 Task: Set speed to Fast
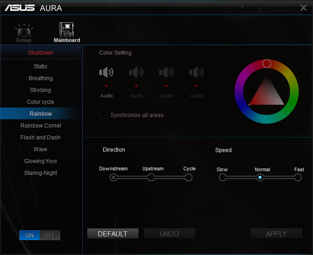pos(298,178)
